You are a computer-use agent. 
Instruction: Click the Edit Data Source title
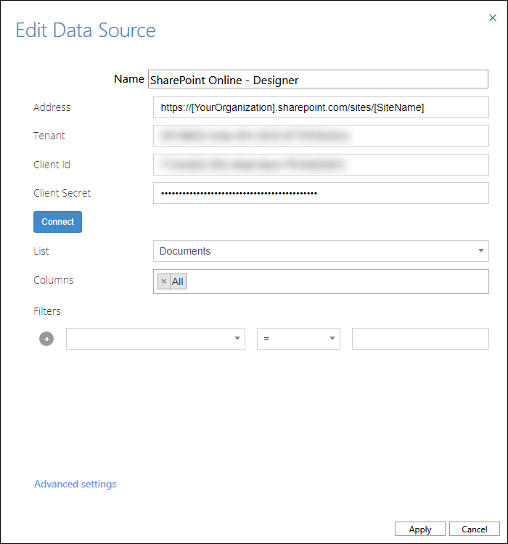point(86,30)
